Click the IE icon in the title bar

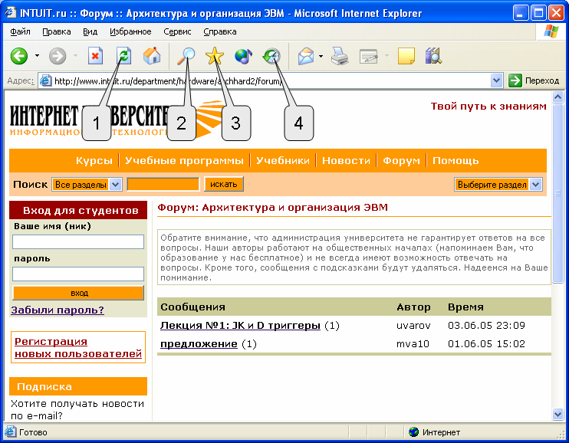[10, 13]
